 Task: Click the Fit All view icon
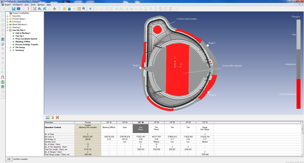pos(35,8)
